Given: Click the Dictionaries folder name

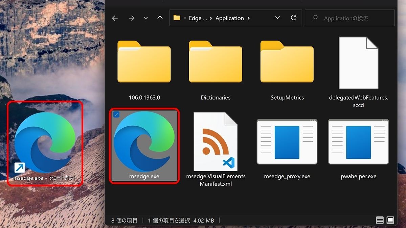Looking at the screenshot, I should 216,98.
